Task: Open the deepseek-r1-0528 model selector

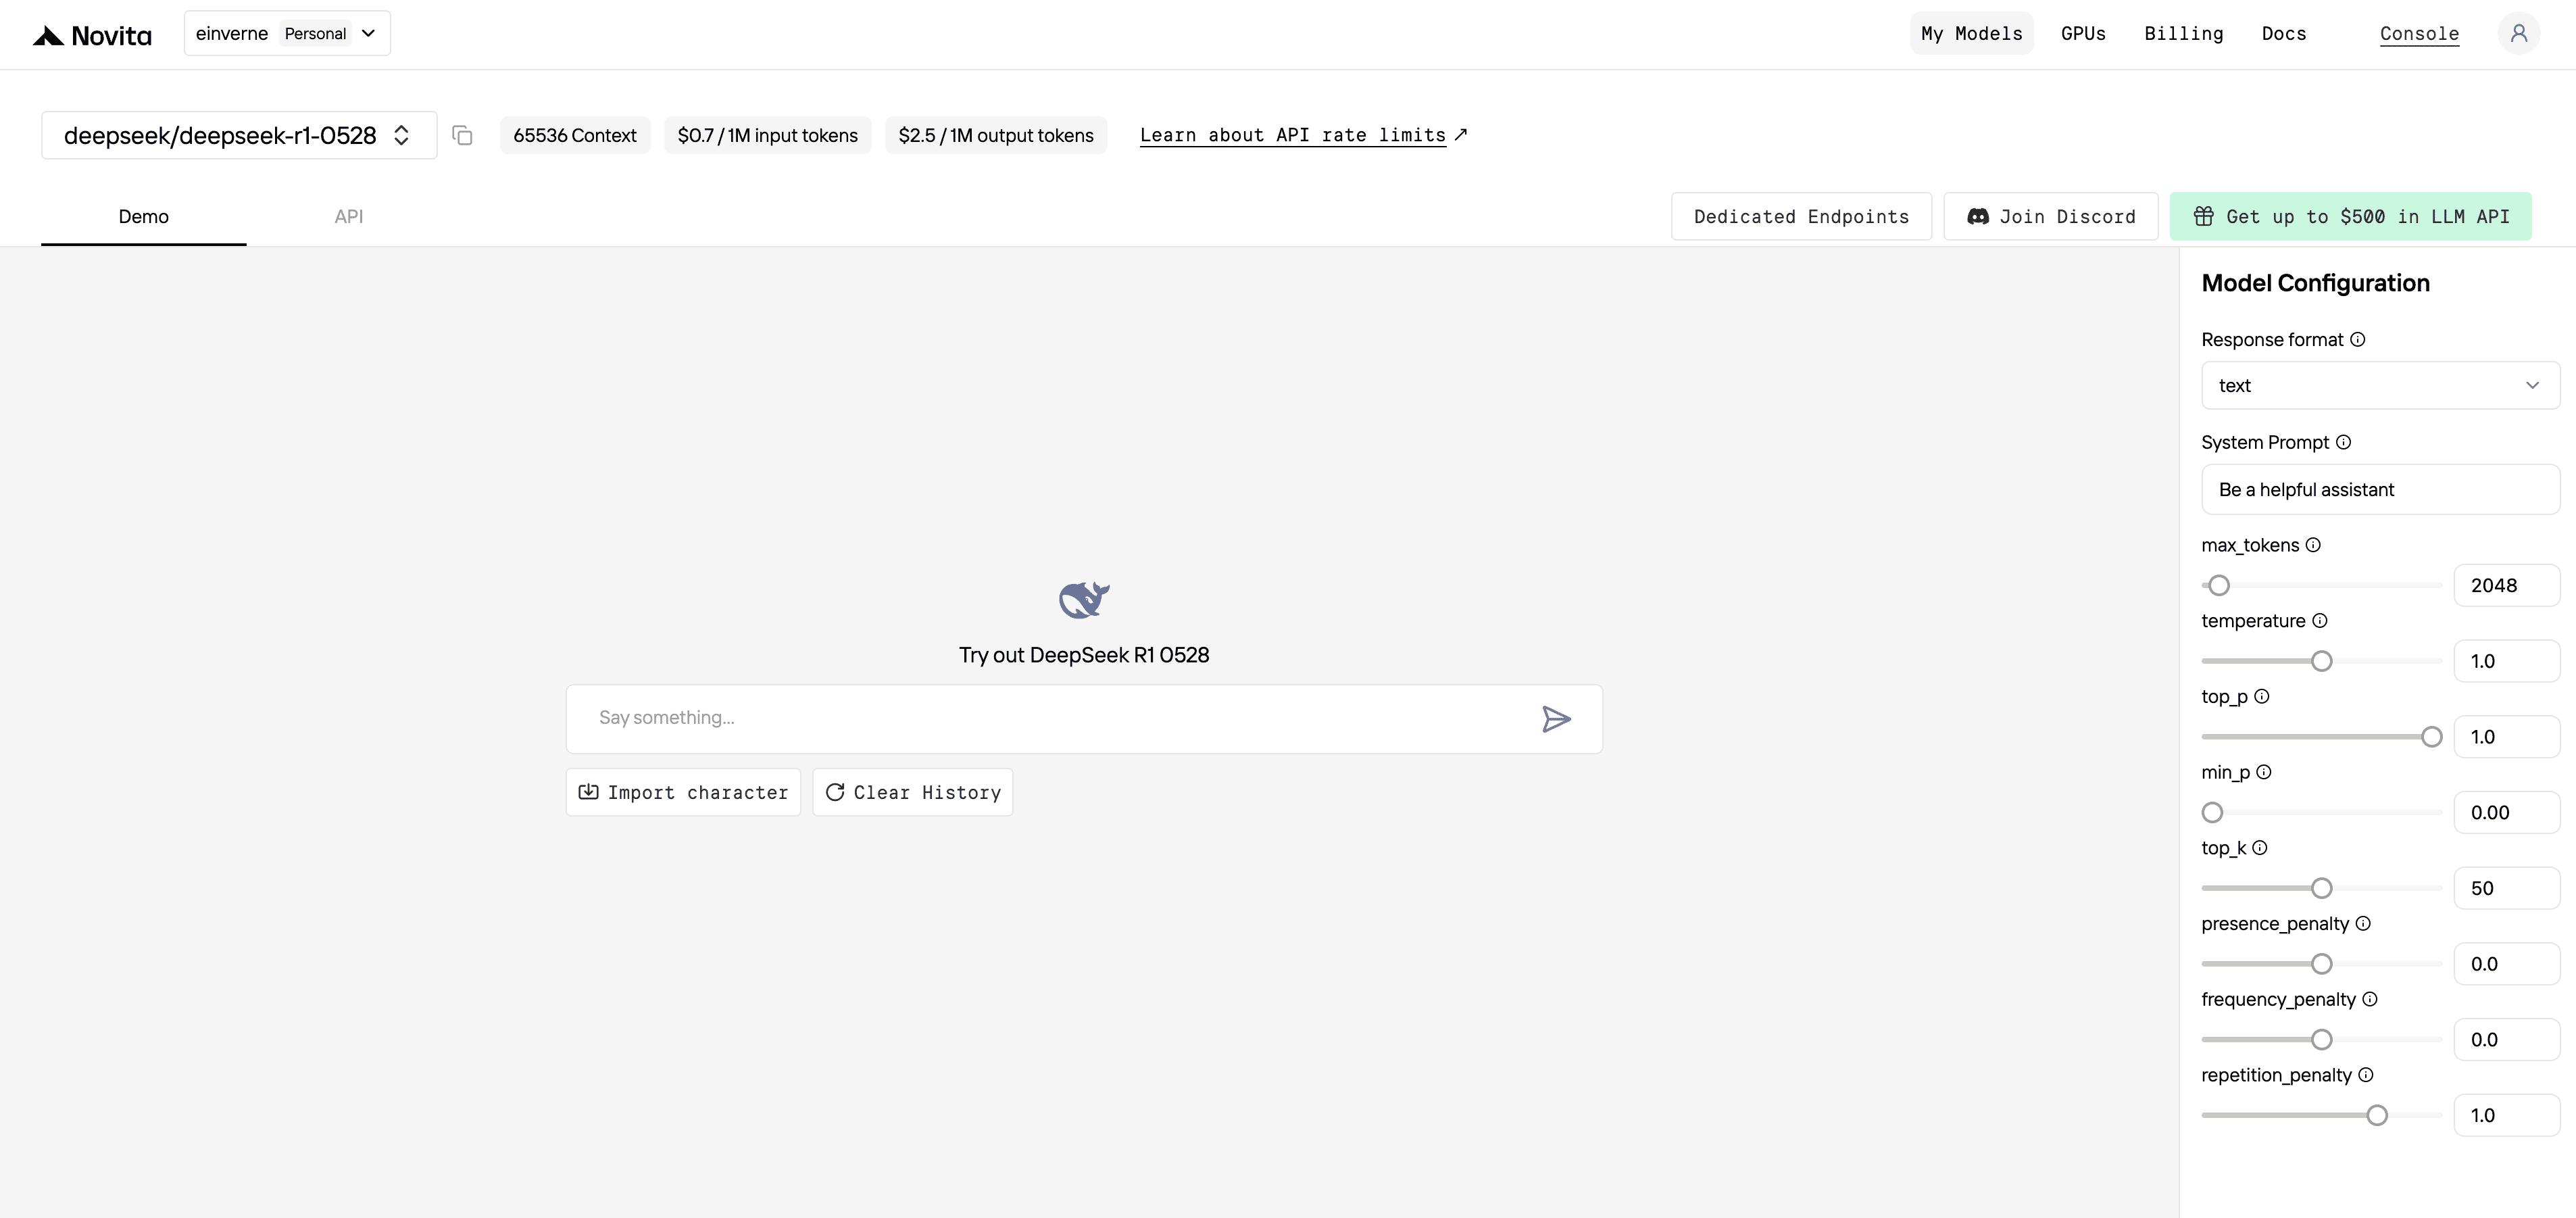Action: [239, 135]
